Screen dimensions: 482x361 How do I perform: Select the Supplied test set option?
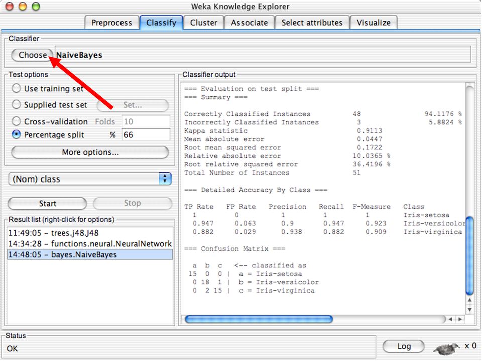[x=49, y=105]
